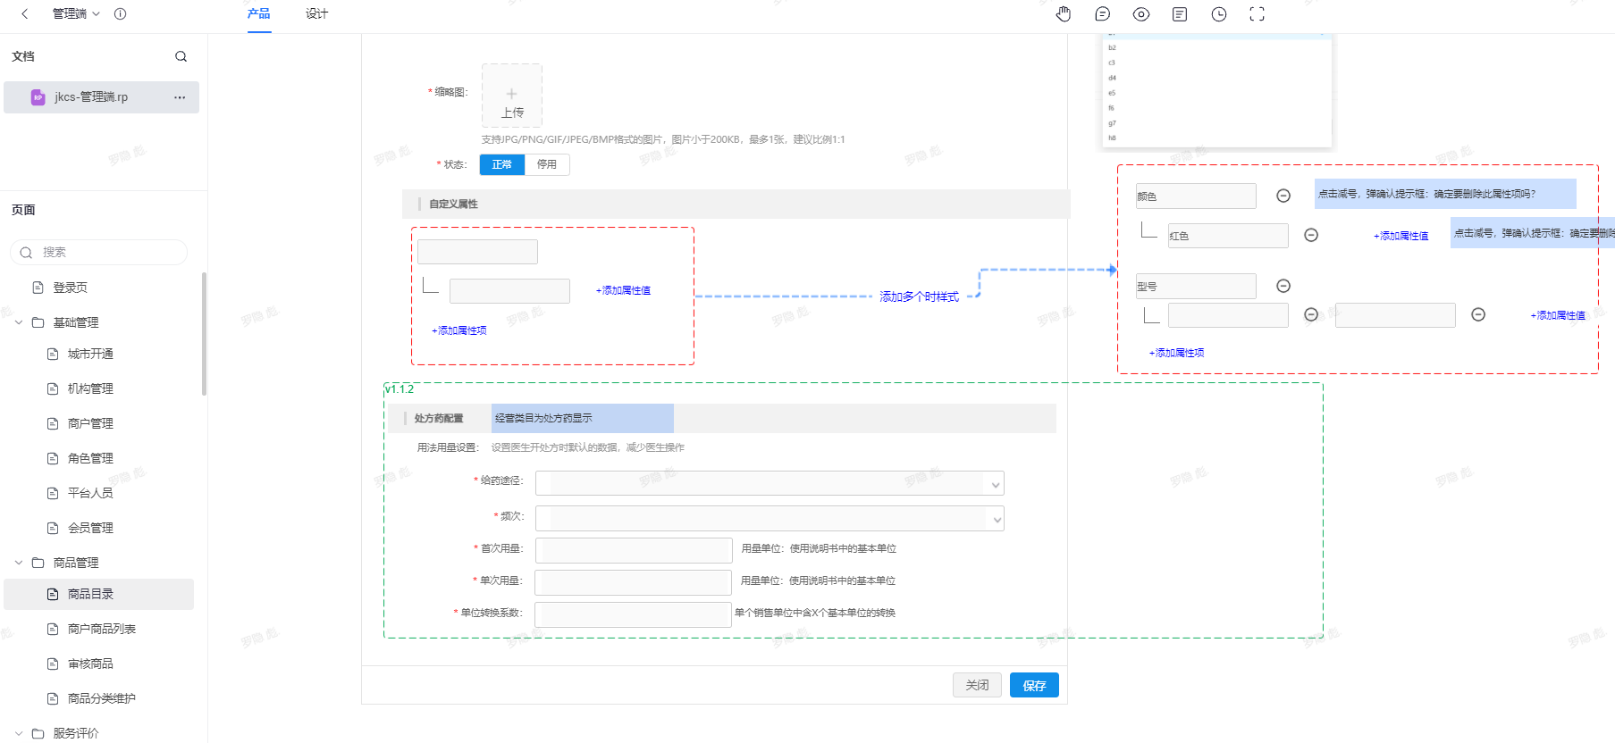Click the search icon in 文档 panel
The width and height of the screenshot is (1615, 743).
[x=181, y=56]
